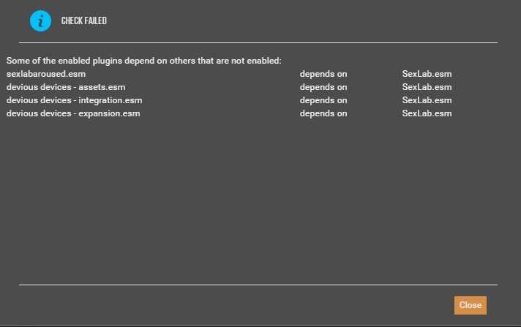
Task: Select sexlabaroused.esm plugin entry
Action: click(x=46, y=74)
